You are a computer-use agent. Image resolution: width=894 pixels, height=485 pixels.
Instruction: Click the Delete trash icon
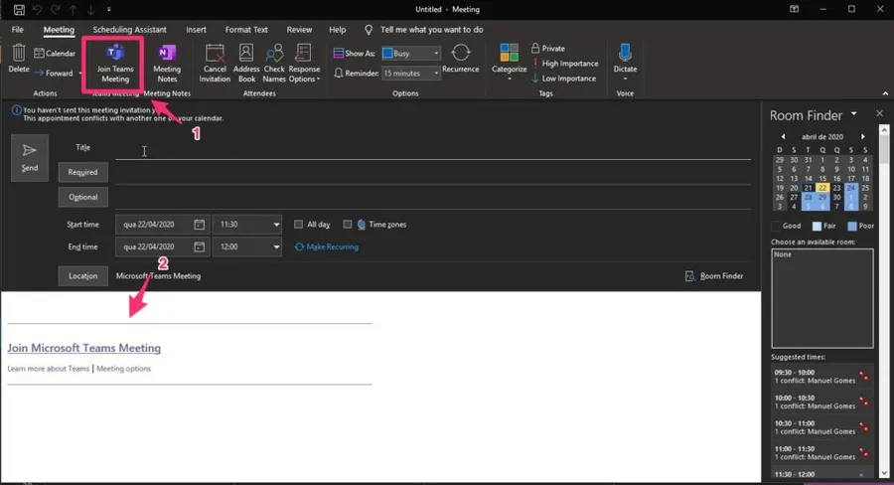click(18, 53)
